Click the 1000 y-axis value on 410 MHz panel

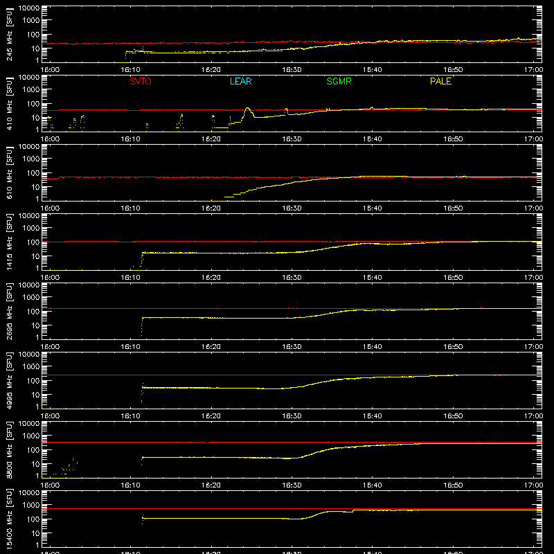click(31, 90)
